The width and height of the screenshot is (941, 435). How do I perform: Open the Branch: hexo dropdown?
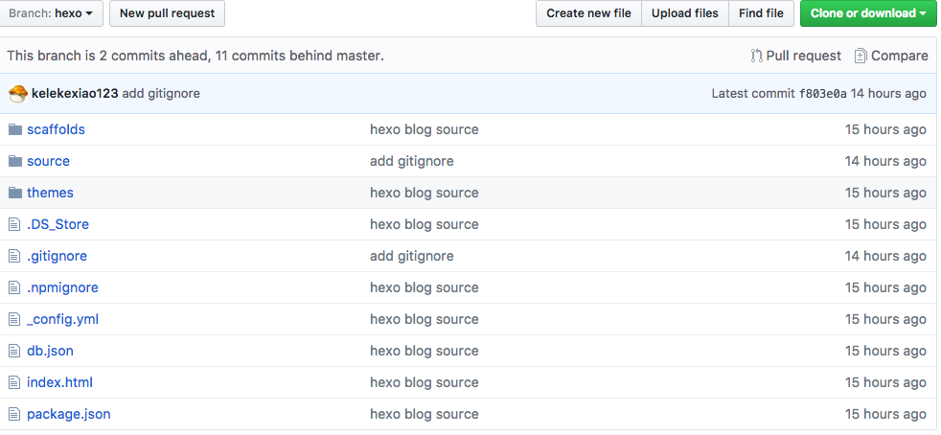[51, 13]
